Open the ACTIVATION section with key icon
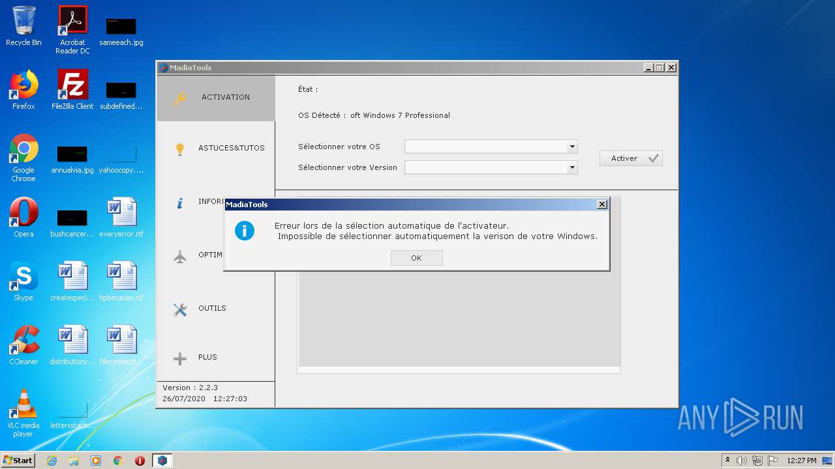This screenshot has height=469, width=835. click(x=216, y=98)
